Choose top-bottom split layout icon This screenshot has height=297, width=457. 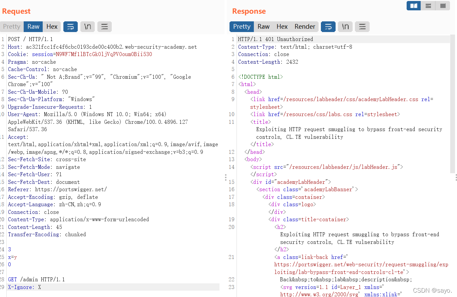pyautogui.click(x=428, y=6)
